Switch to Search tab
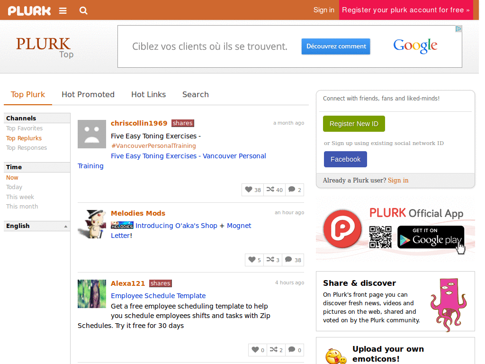This screenshot has height=364, width=485. tap(196, 94)
